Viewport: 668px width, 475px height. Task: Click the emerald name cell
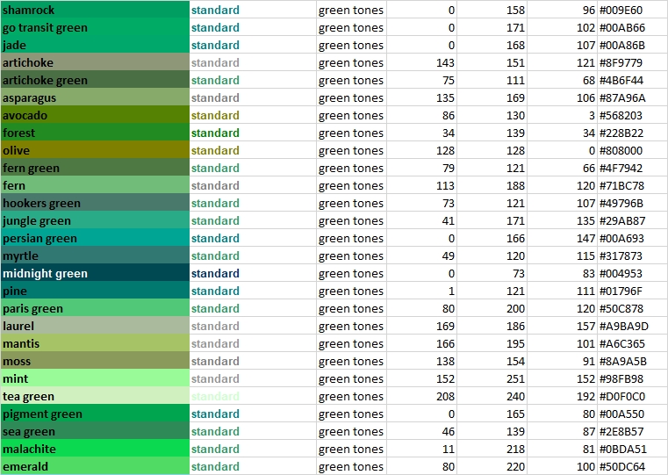tap(95, 466)
